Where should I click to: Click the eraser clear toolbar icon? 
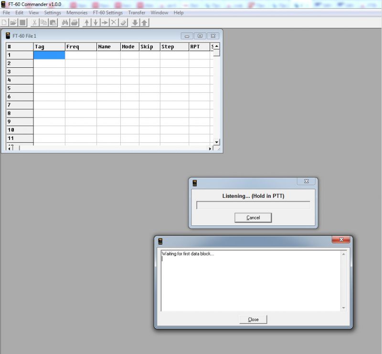[124, 22]
